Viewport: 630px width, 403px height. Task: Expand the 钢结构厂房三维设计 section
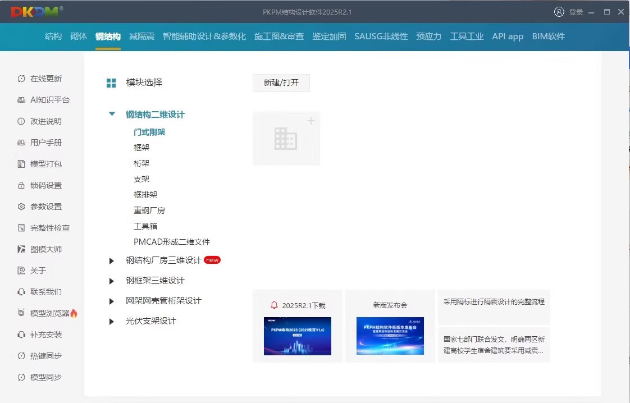coord(112,260)
